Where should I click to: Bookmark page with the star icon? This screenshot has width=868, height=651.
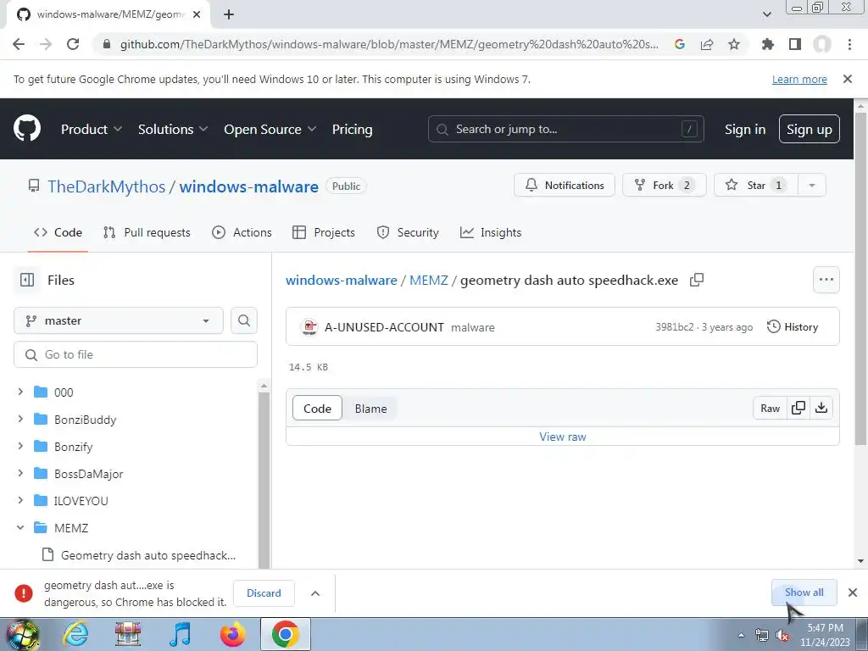click(x=734, y=44)
